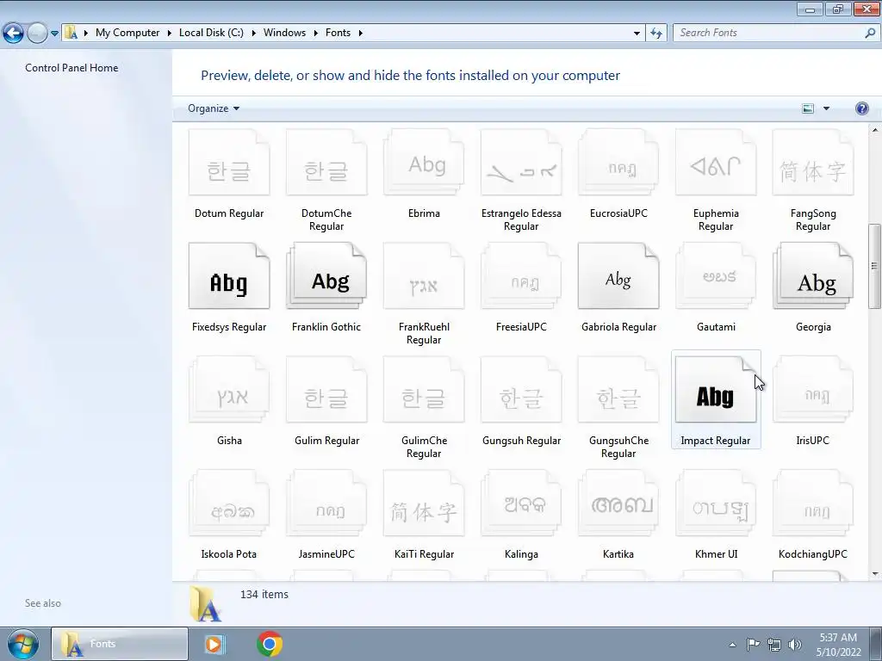Click the Fonts taskbar button
This screenshot has height=661, width=882.
[x=120, y=644]
